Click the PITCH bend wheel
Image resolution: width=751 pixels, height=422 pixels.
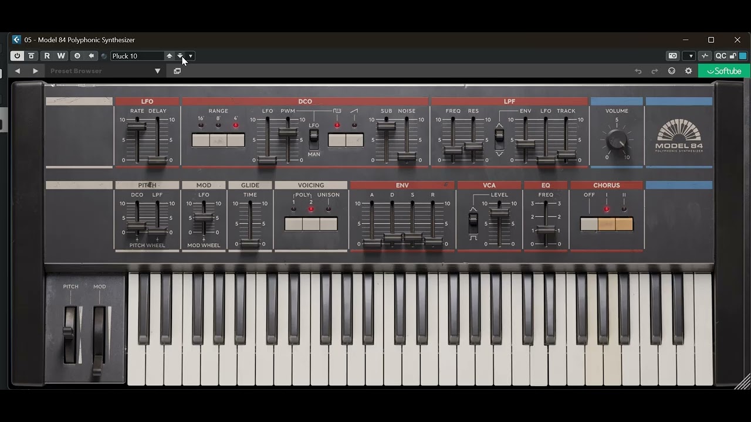tap(70, 335)
